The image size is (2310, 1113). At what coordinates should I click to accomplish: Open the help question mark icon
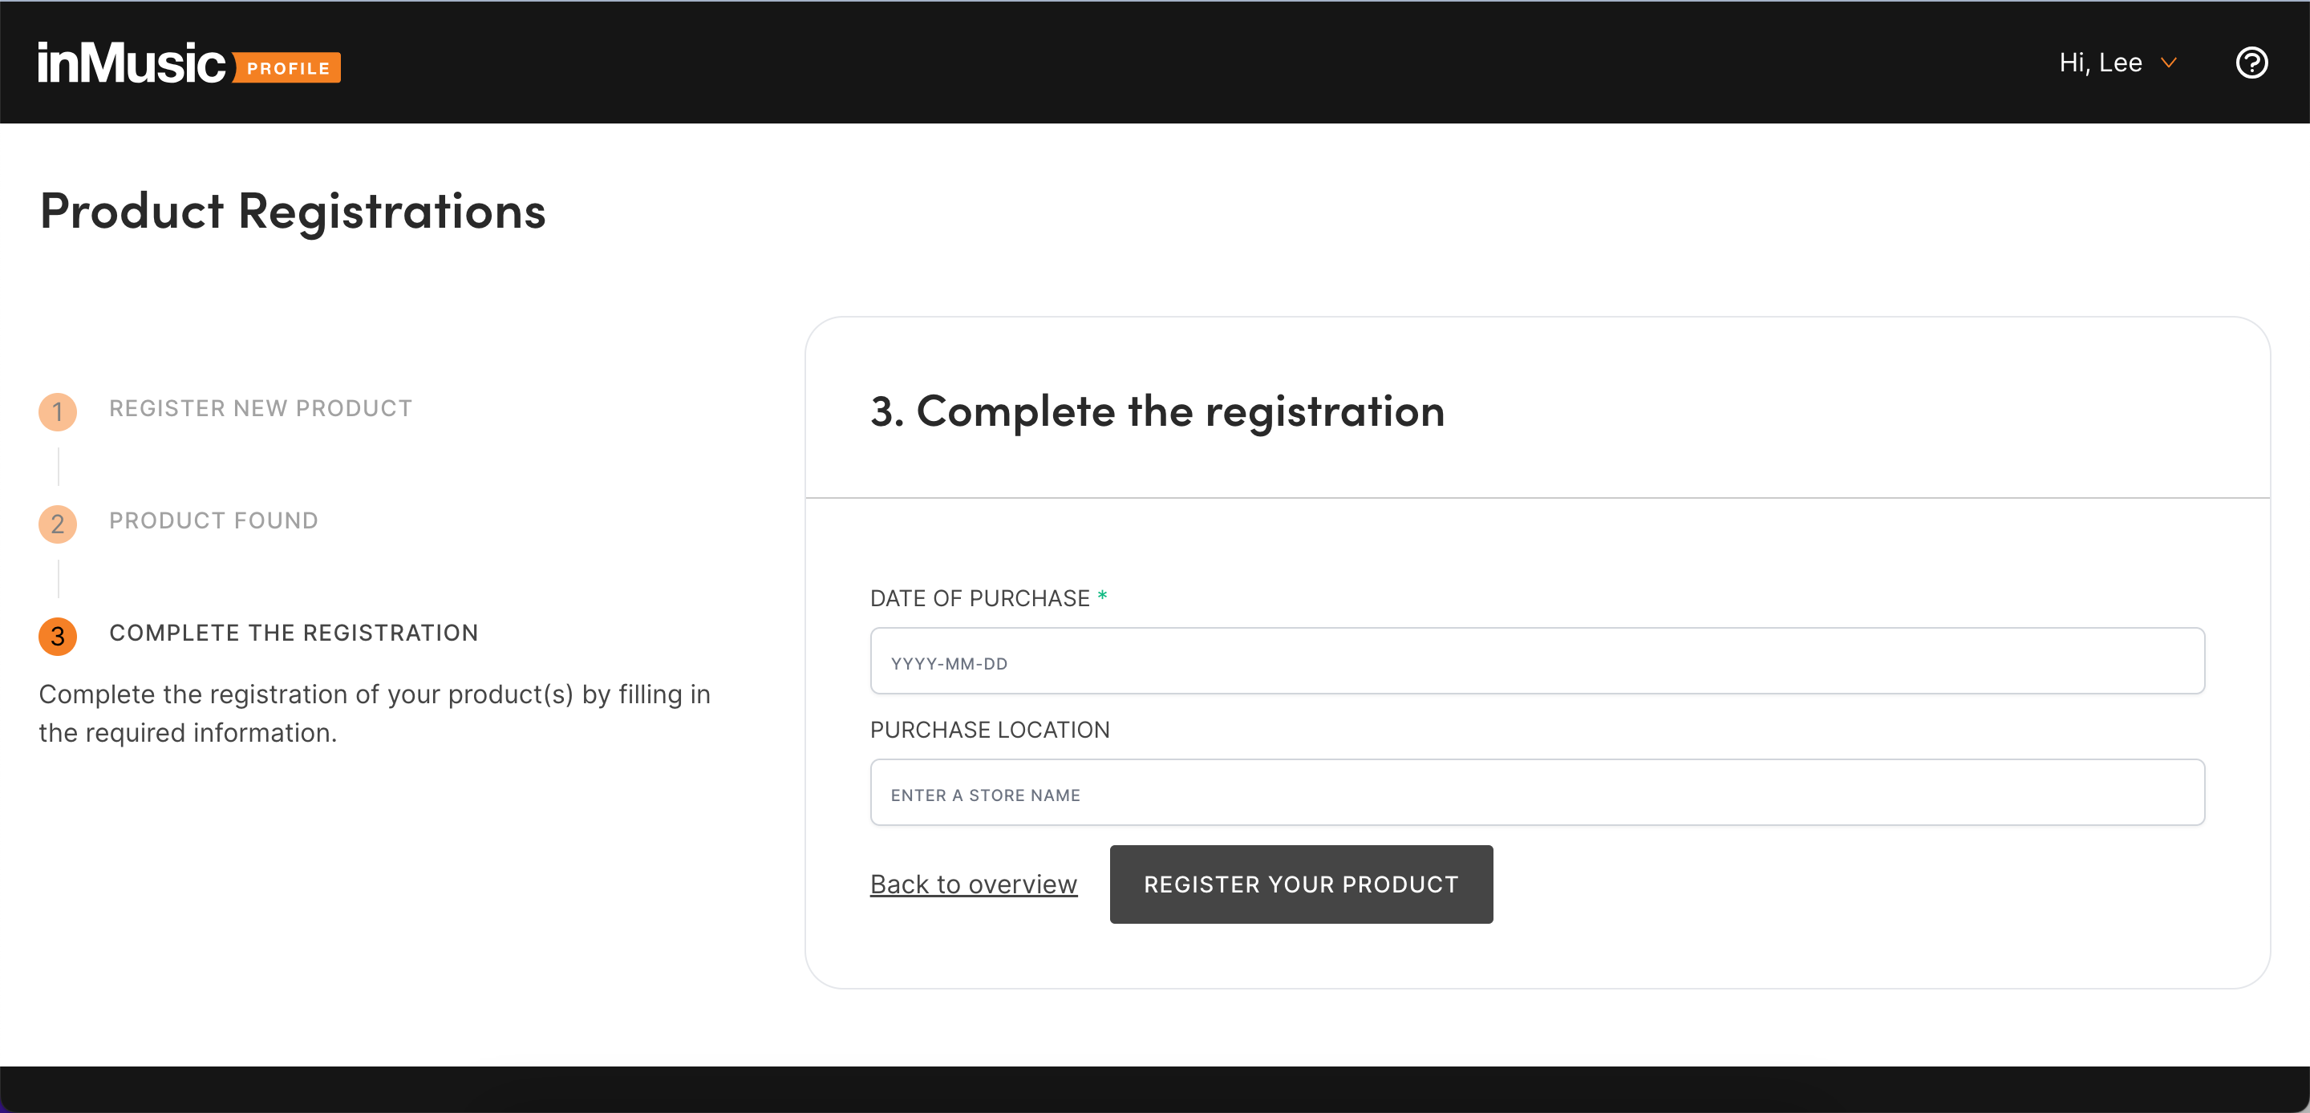pyautogui.click(x=2251, y=63)
